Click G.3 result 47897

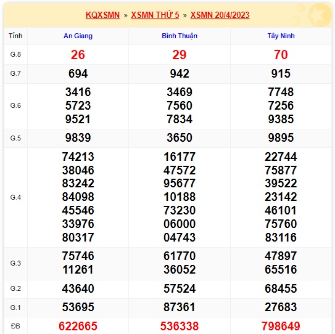(x=281, y=256)
